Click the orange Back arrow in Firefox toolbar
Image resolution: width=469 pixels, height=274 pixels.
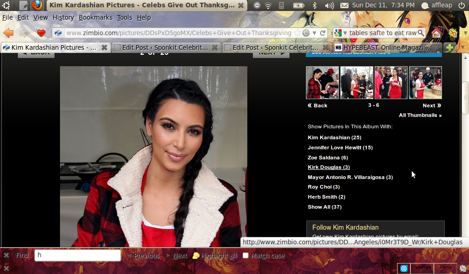[x=8, y=33]
